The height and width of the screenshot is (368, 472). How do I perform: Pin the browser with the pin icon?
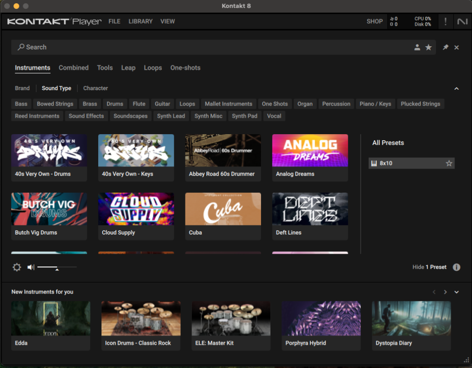[x=446, y=47]
